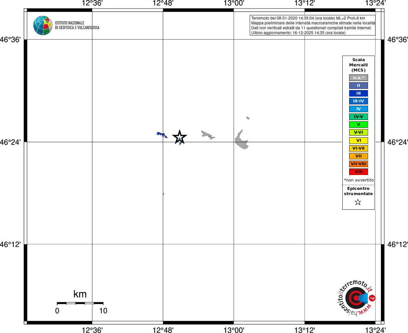Click the top axis label 13°24'
Viewport: 408px width, 333px height.
pyautogui.click(x=375, y=3)
